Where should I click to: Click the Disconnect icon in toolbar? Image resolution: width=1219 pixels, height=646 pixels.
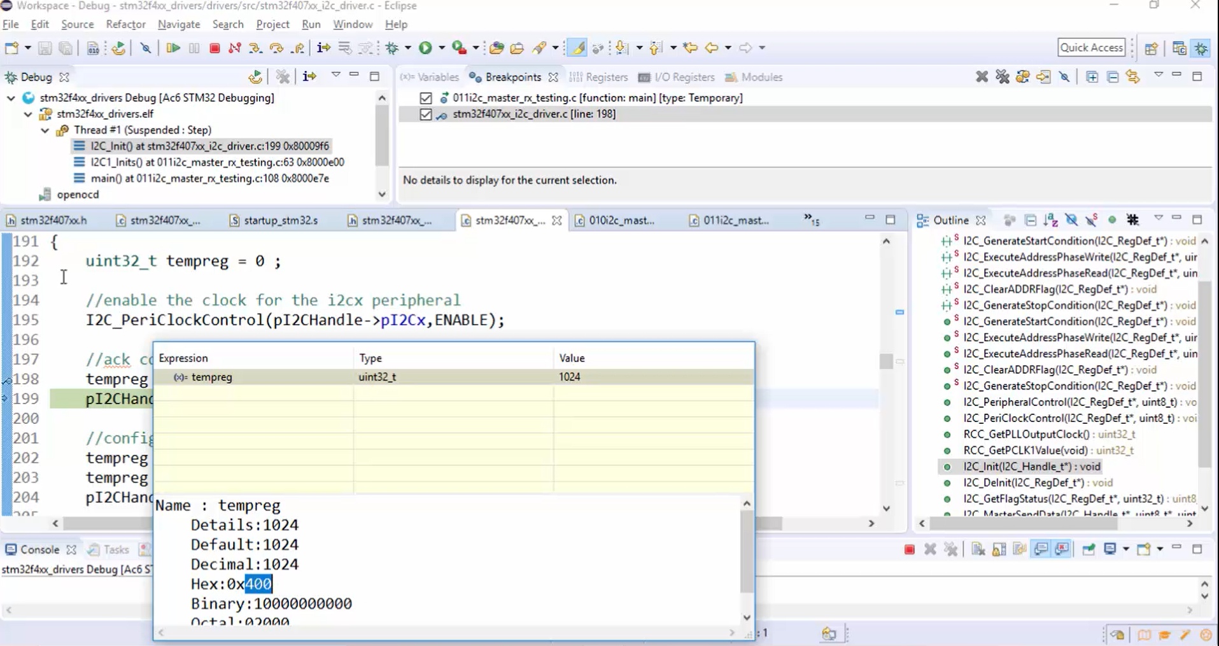[x=235, y=48]
